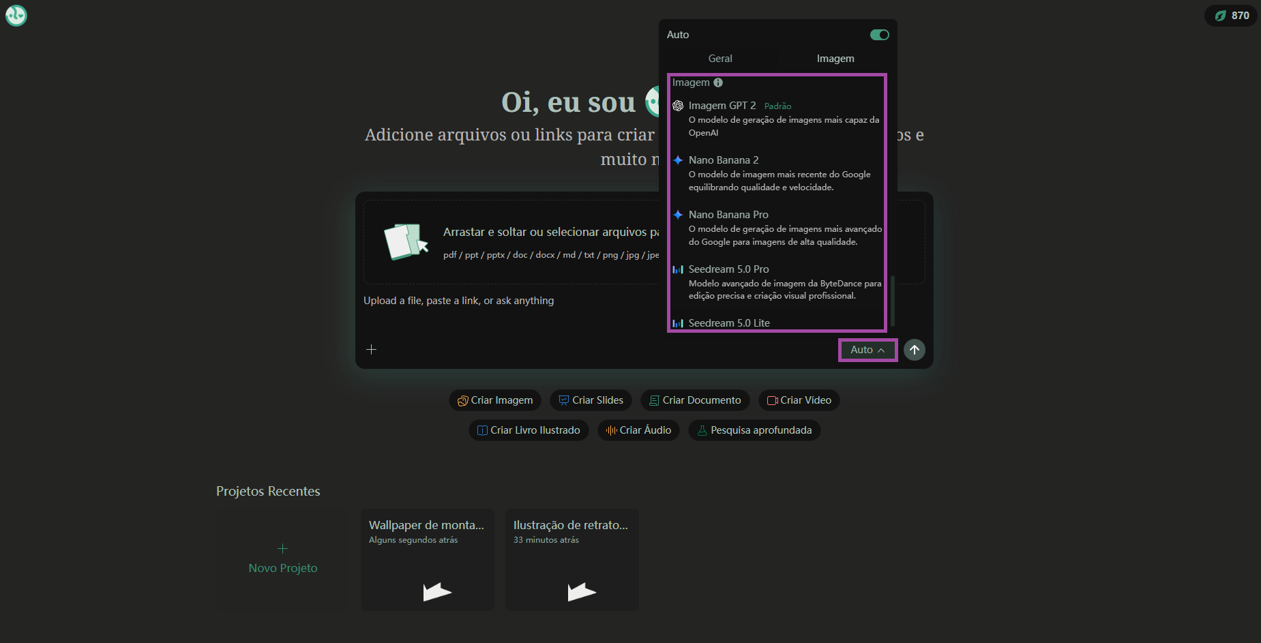Click the flask icon in Pesquisa aprofundada
This screenshot has width=1261, height=643.
coord(702,430)
